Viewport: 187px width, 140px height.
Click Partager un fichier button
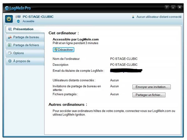[149, 95]
